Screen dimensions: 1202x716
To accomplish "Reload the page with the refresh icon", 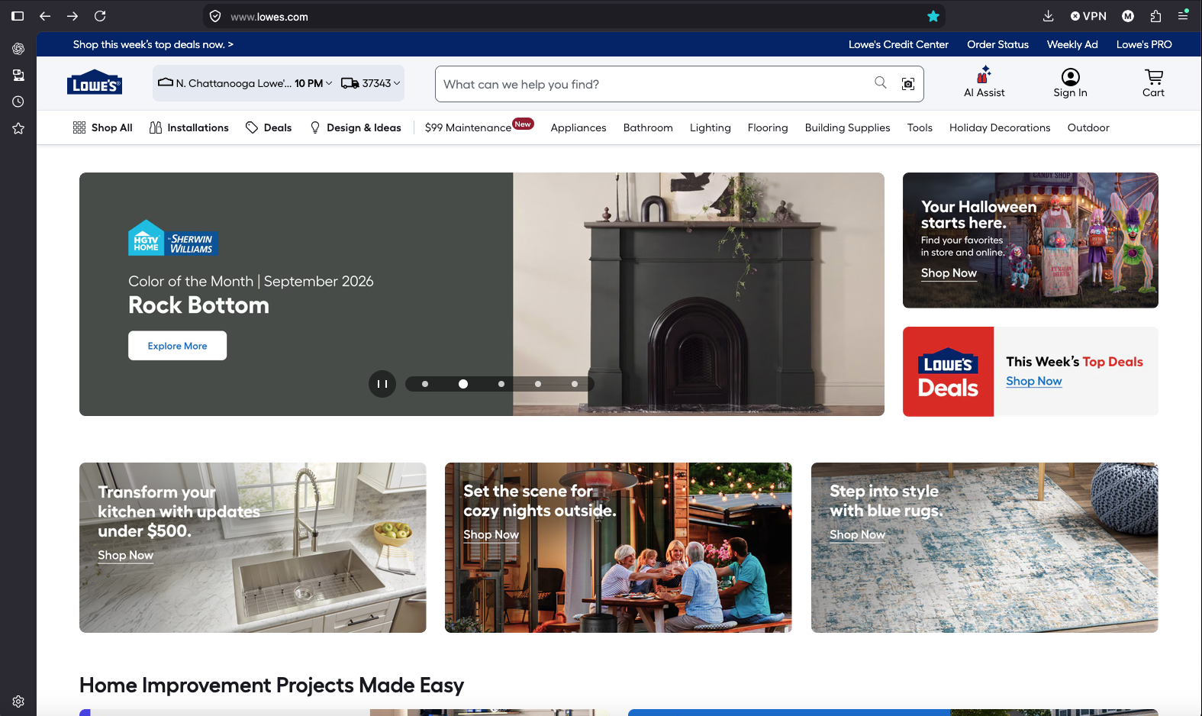I will 100,16.
